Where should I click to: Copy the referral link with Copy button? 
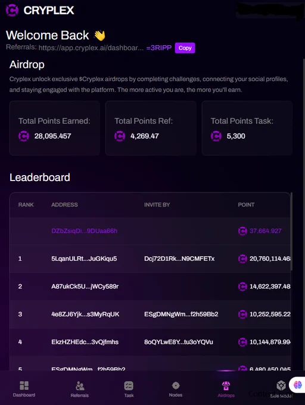click(185, 48)
